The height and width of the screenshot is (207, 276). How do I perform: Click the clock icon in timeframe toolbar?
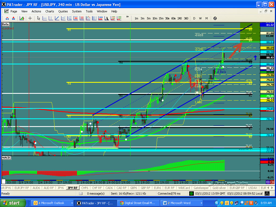215,18
